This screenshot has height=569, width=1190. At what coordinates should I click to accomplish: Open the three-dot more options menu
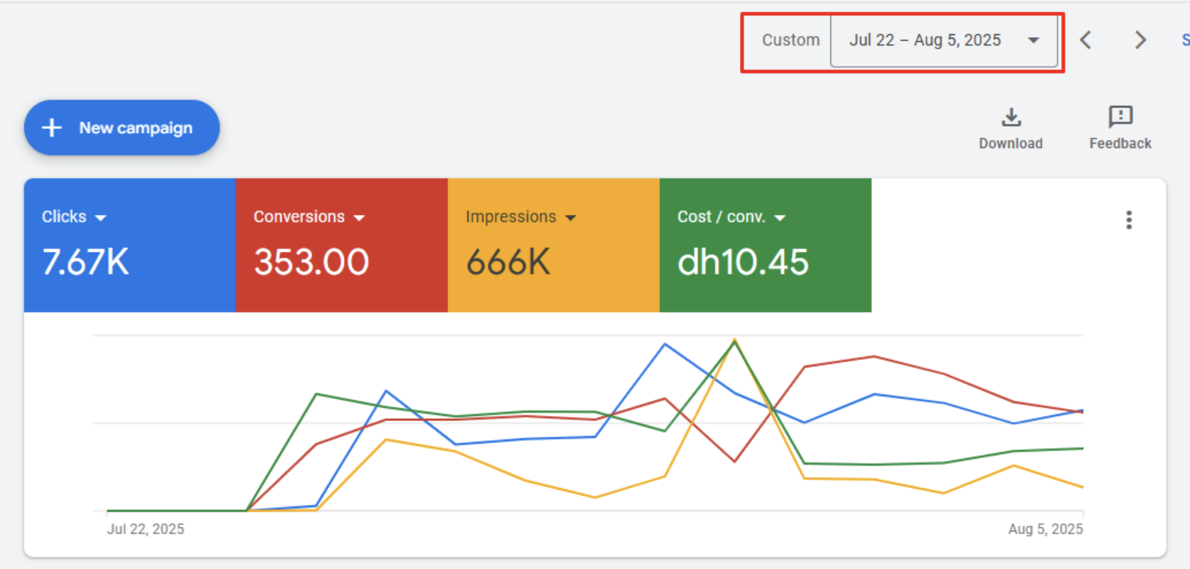pos(1129,220)
